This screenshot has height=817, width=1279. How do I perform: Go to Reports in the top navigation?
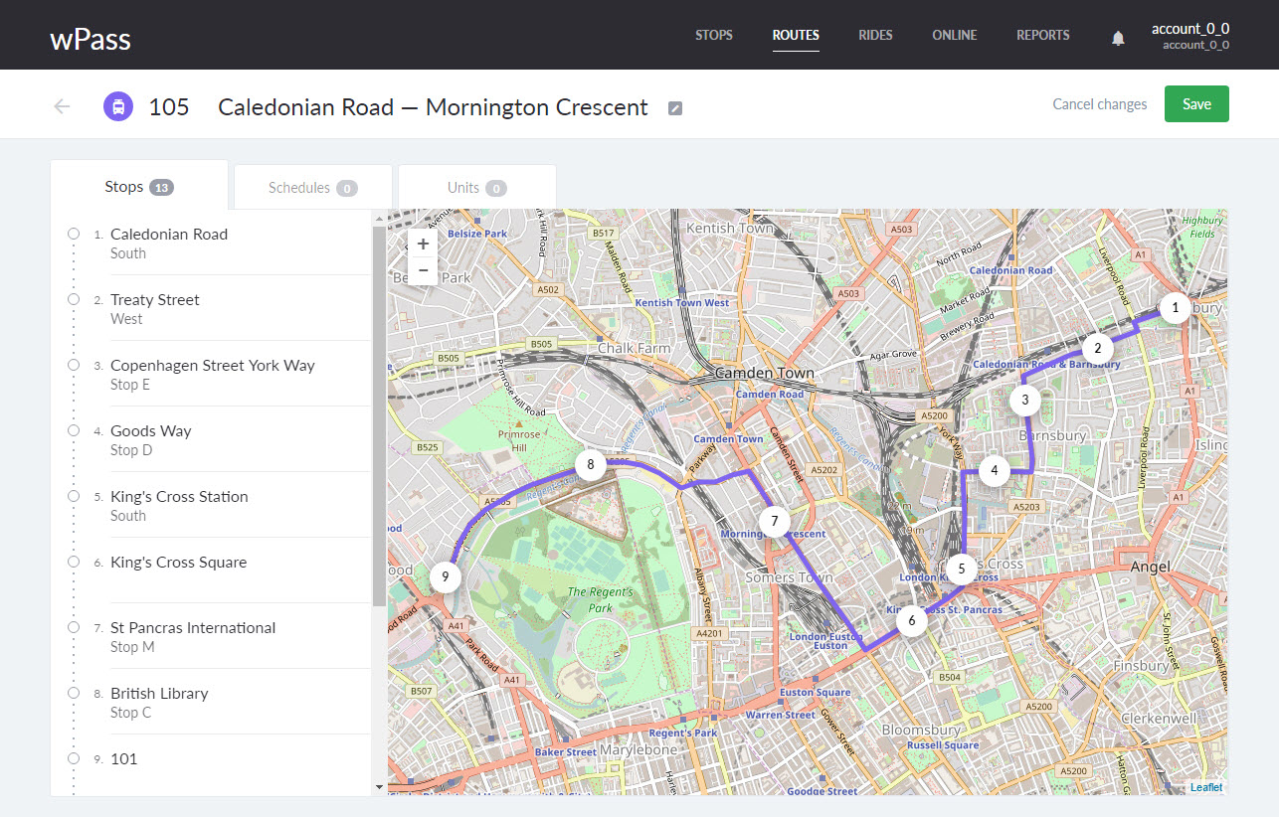(x=1042, y=35)
